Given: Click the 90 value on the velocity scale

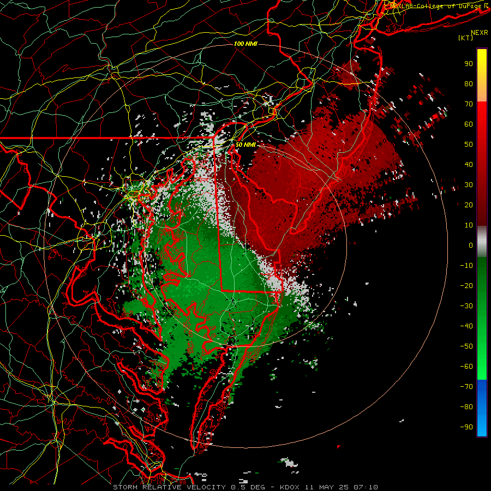Looking at the screenshot, I should (469, 64).
